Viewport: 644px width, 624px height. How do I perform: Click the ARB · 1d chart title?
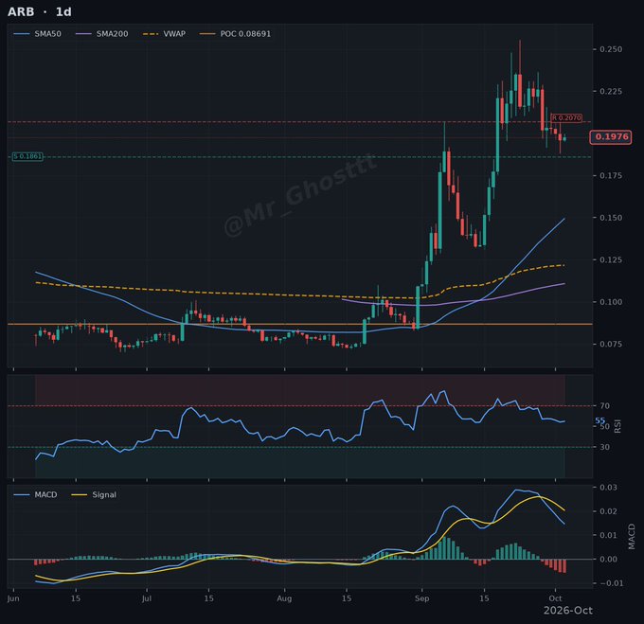click(40, 12)
